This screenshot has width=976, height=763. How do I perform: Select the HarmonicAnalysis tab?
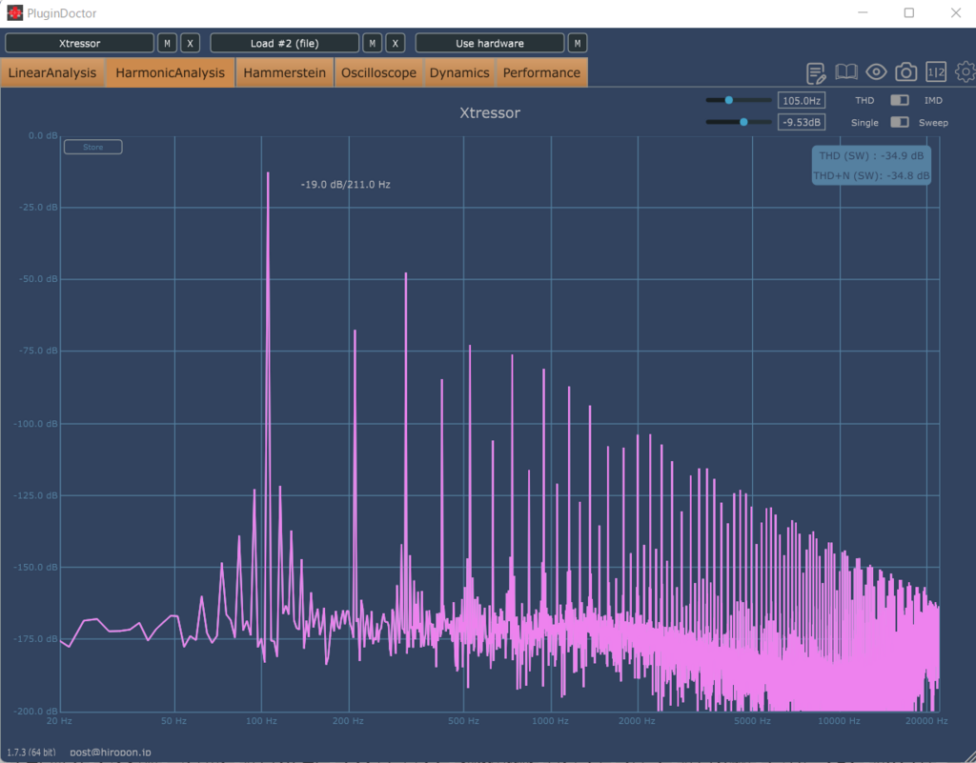170,72
